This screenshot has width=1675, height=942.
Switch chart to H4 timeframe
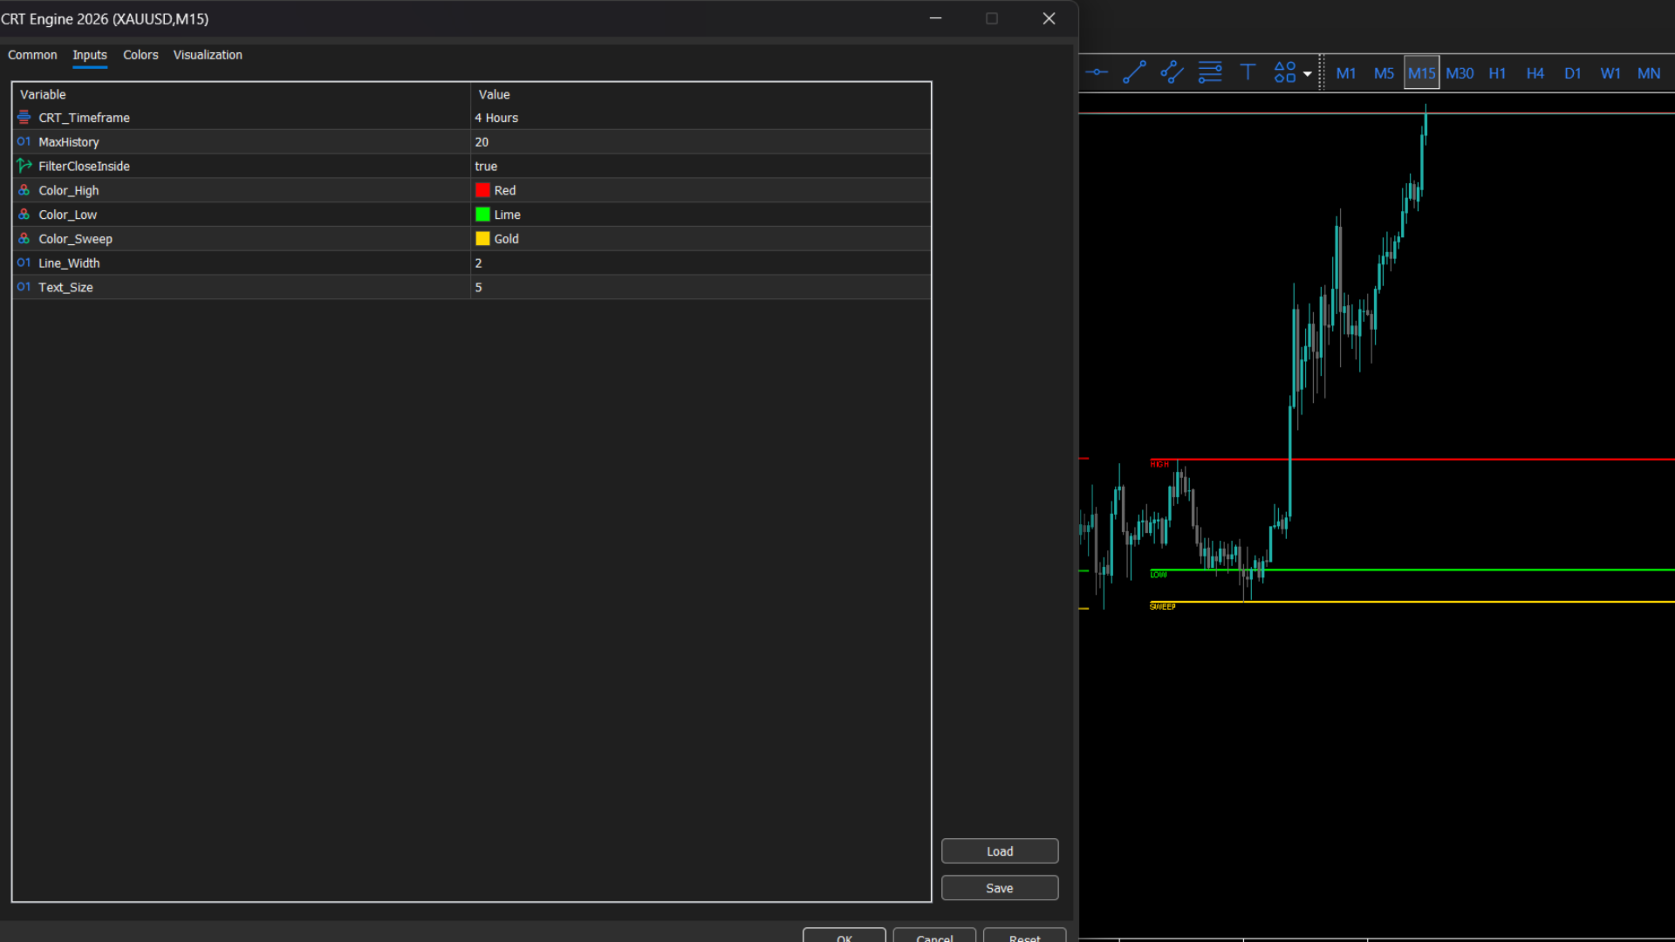pos(1535,73)
